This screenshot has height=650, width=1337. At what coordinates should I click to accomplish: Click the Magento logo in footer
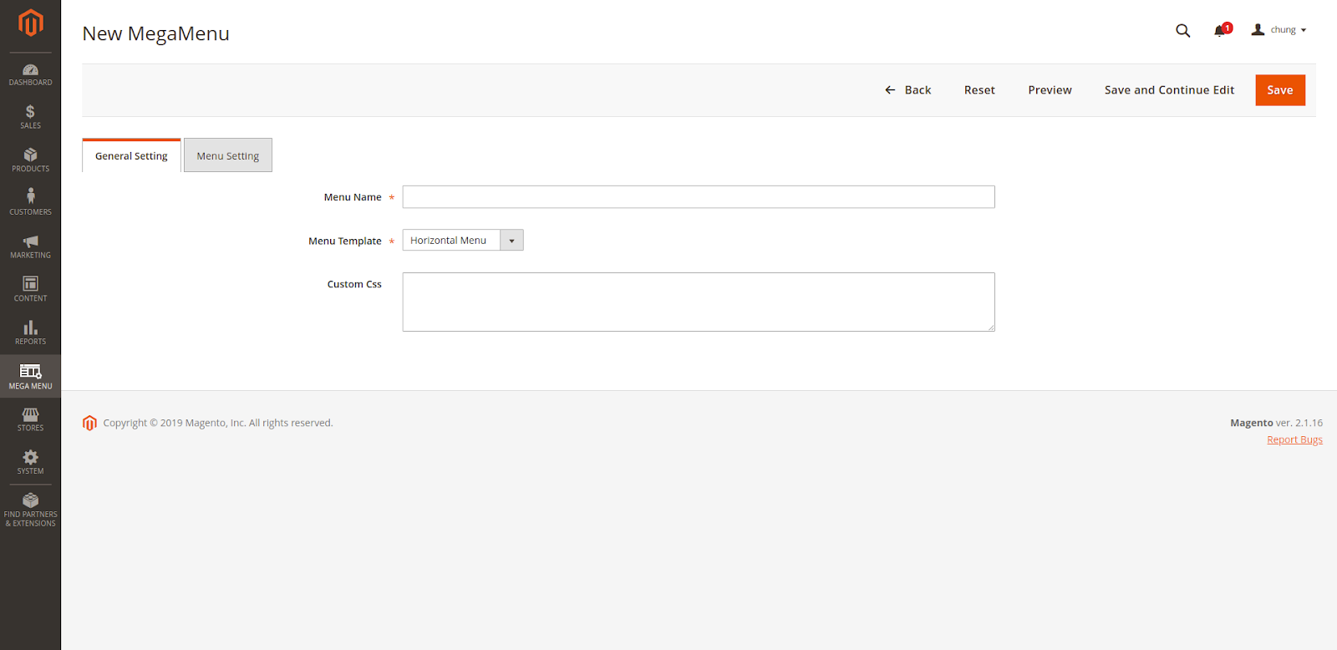click(x=89, y=423)
